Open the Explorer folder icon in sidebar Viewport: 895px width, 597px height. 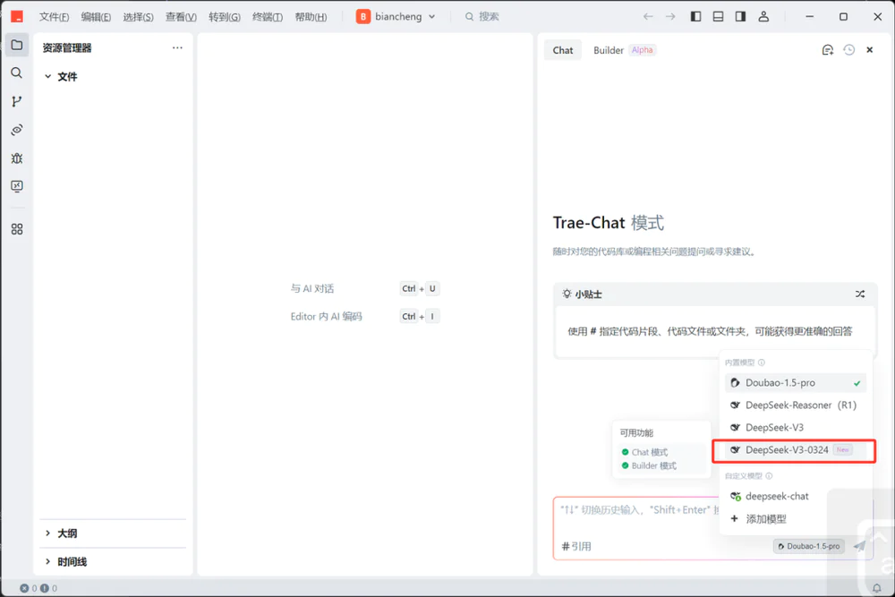point(17,45)
